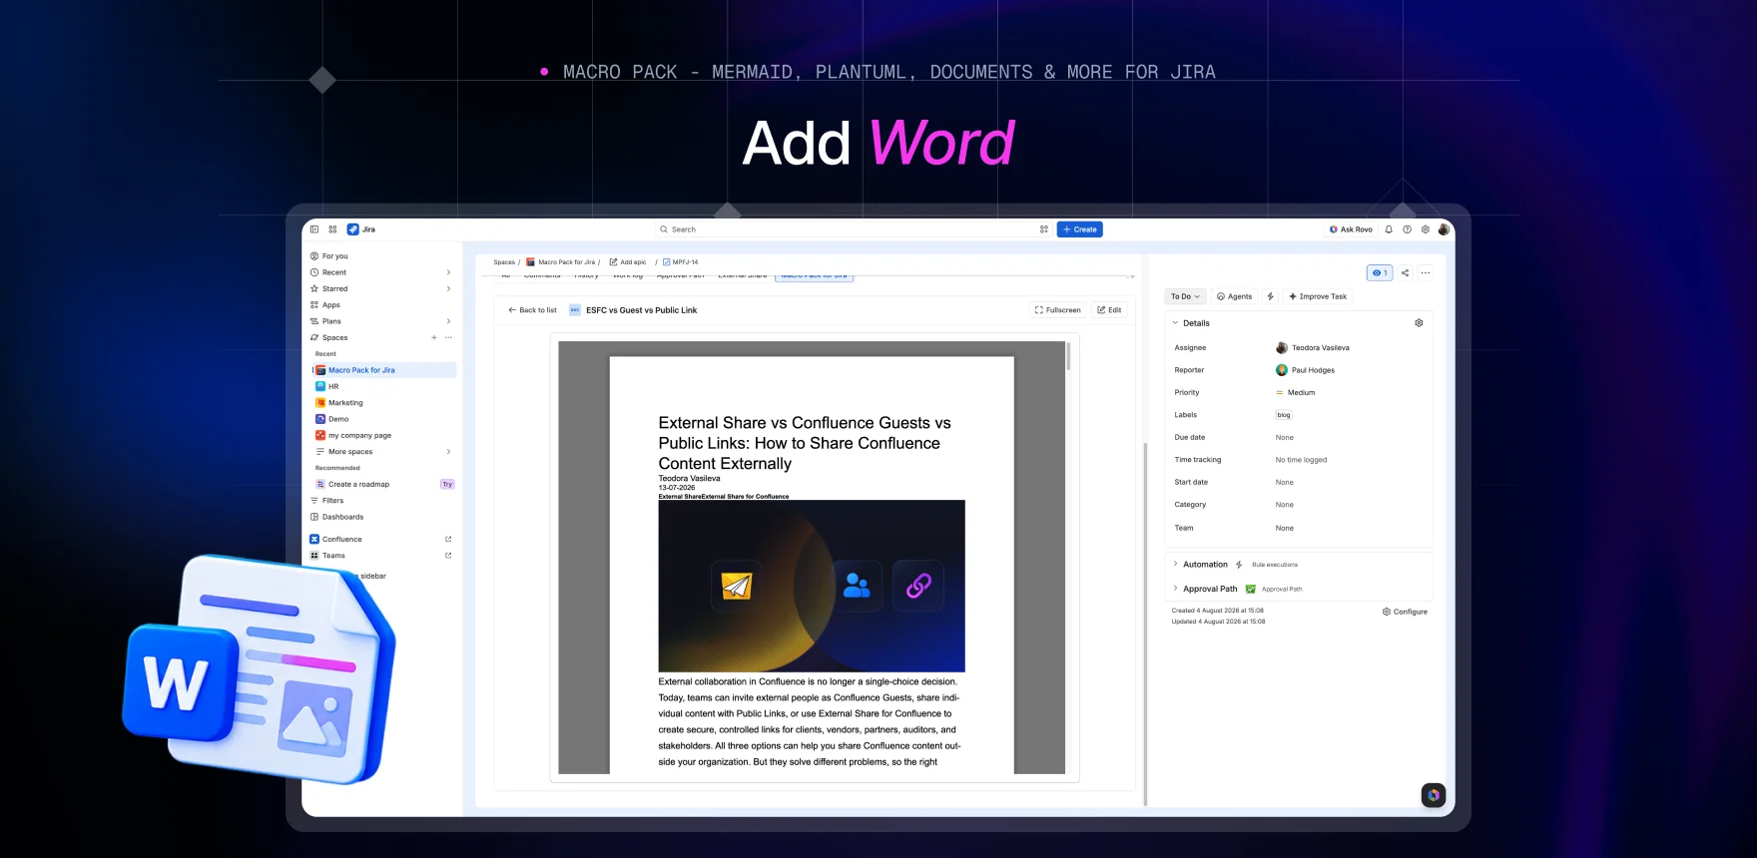Expand More spaces in sidebar
The image size is (1757, 858).
[x=383, y=452]
